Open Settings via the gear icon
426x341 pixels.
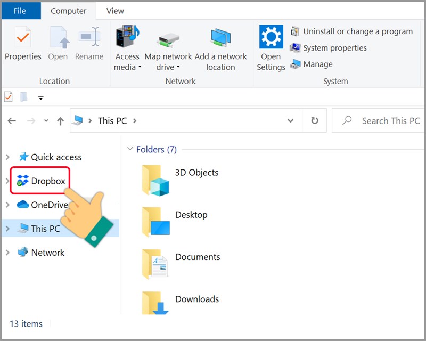[x=271, y=38]
